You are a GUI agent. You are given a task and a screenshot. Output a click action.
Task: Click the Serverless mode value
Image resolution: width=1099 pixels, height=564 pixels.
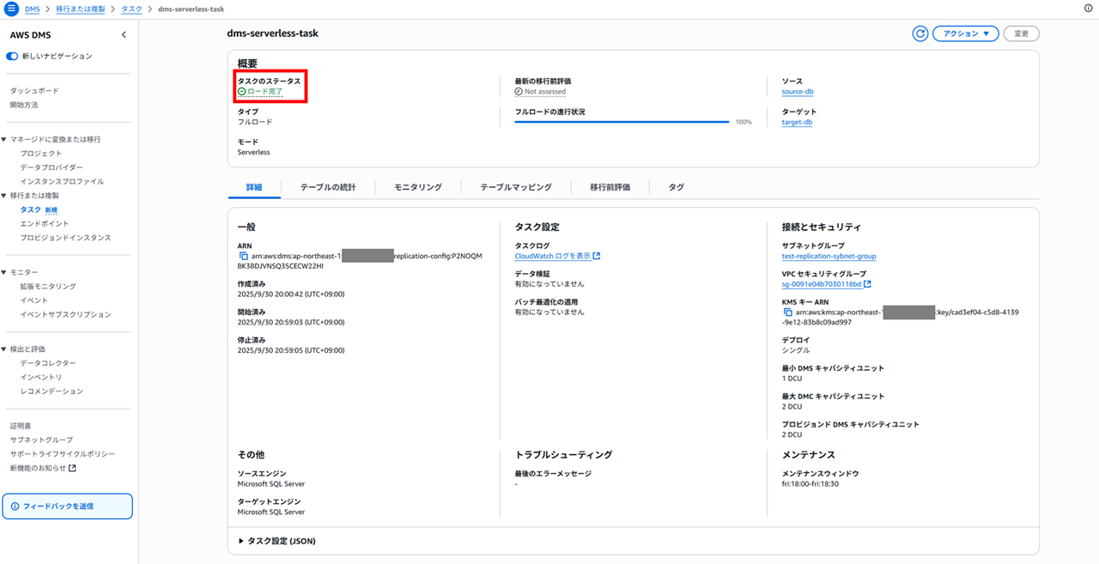tap(253, 152)
